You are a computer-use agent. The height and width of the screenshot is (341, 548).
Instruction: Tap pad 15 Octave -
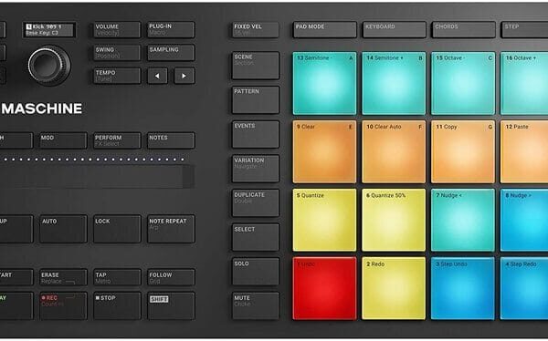click(x=463, y=83)
